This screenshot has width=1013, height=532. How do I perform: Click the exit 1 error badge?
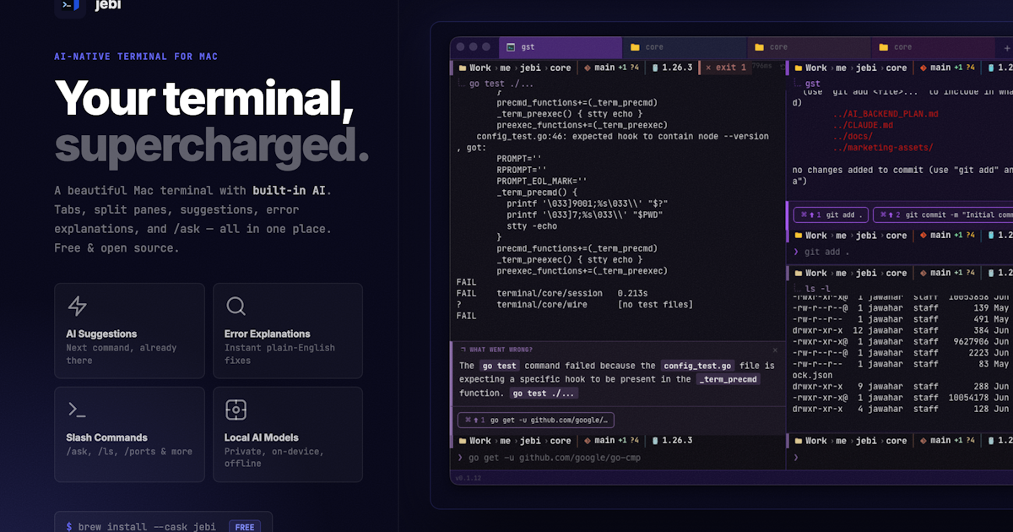pyautogui.click(x=725, y=68)
